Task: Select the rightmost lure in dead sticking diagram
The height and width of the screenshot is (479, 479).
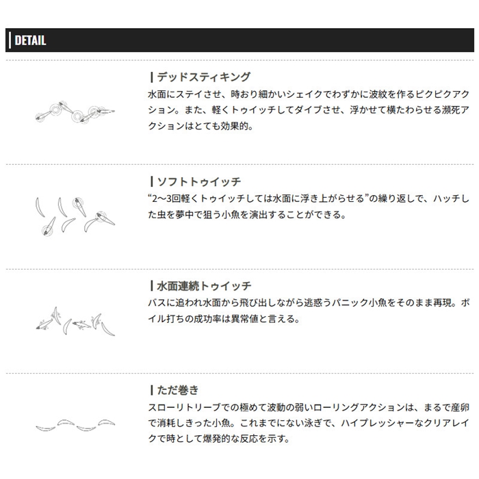Action: 103,109
